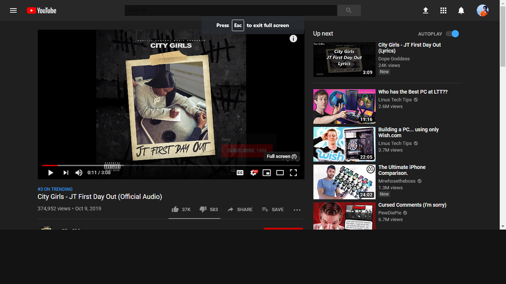Play the video
The image size is (506, 284).
point(51,173)
